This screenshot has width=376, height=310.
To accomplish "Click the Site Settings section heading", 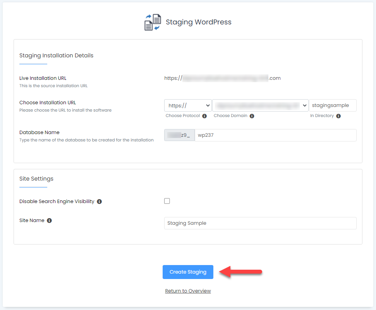I will click(x=36, y=179).
